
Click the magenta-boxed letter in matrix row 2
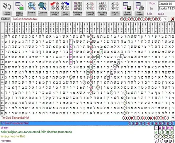coord(71,41)
